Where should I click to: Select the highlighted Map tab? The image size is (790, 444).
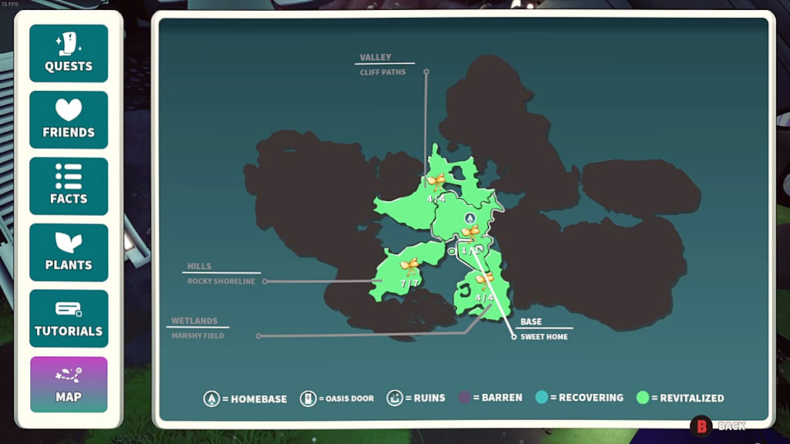pos(69,385)
